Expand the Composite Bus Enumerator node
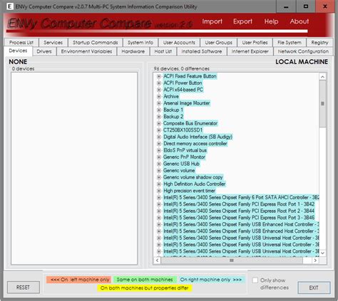 pos(159,123)
